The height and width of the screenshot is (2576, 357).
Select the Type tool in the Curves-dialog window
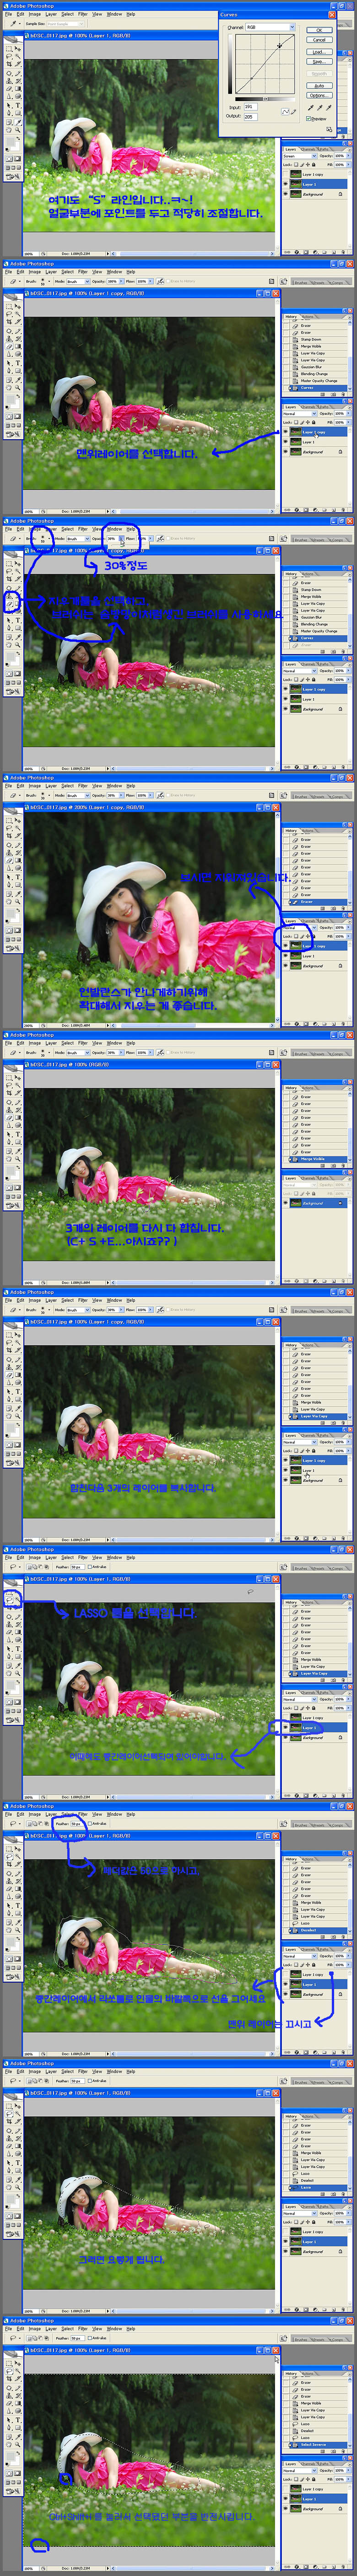pyautogui.click(x=18, y=105)
